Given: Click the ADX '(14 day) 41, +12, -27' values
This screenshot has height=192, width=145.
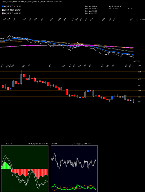Looking at the screenshot, I should tap(81, 144).
